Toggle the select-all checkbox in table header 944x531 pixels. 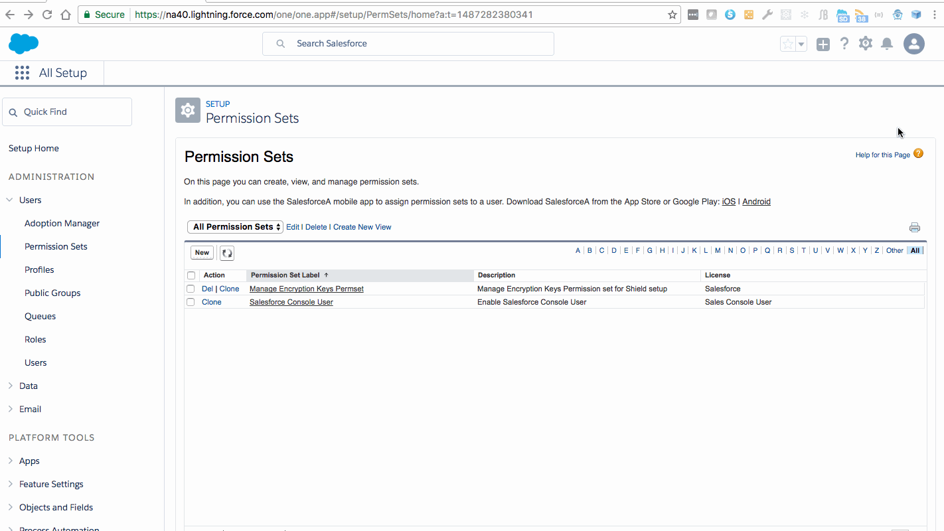point(191,275)
